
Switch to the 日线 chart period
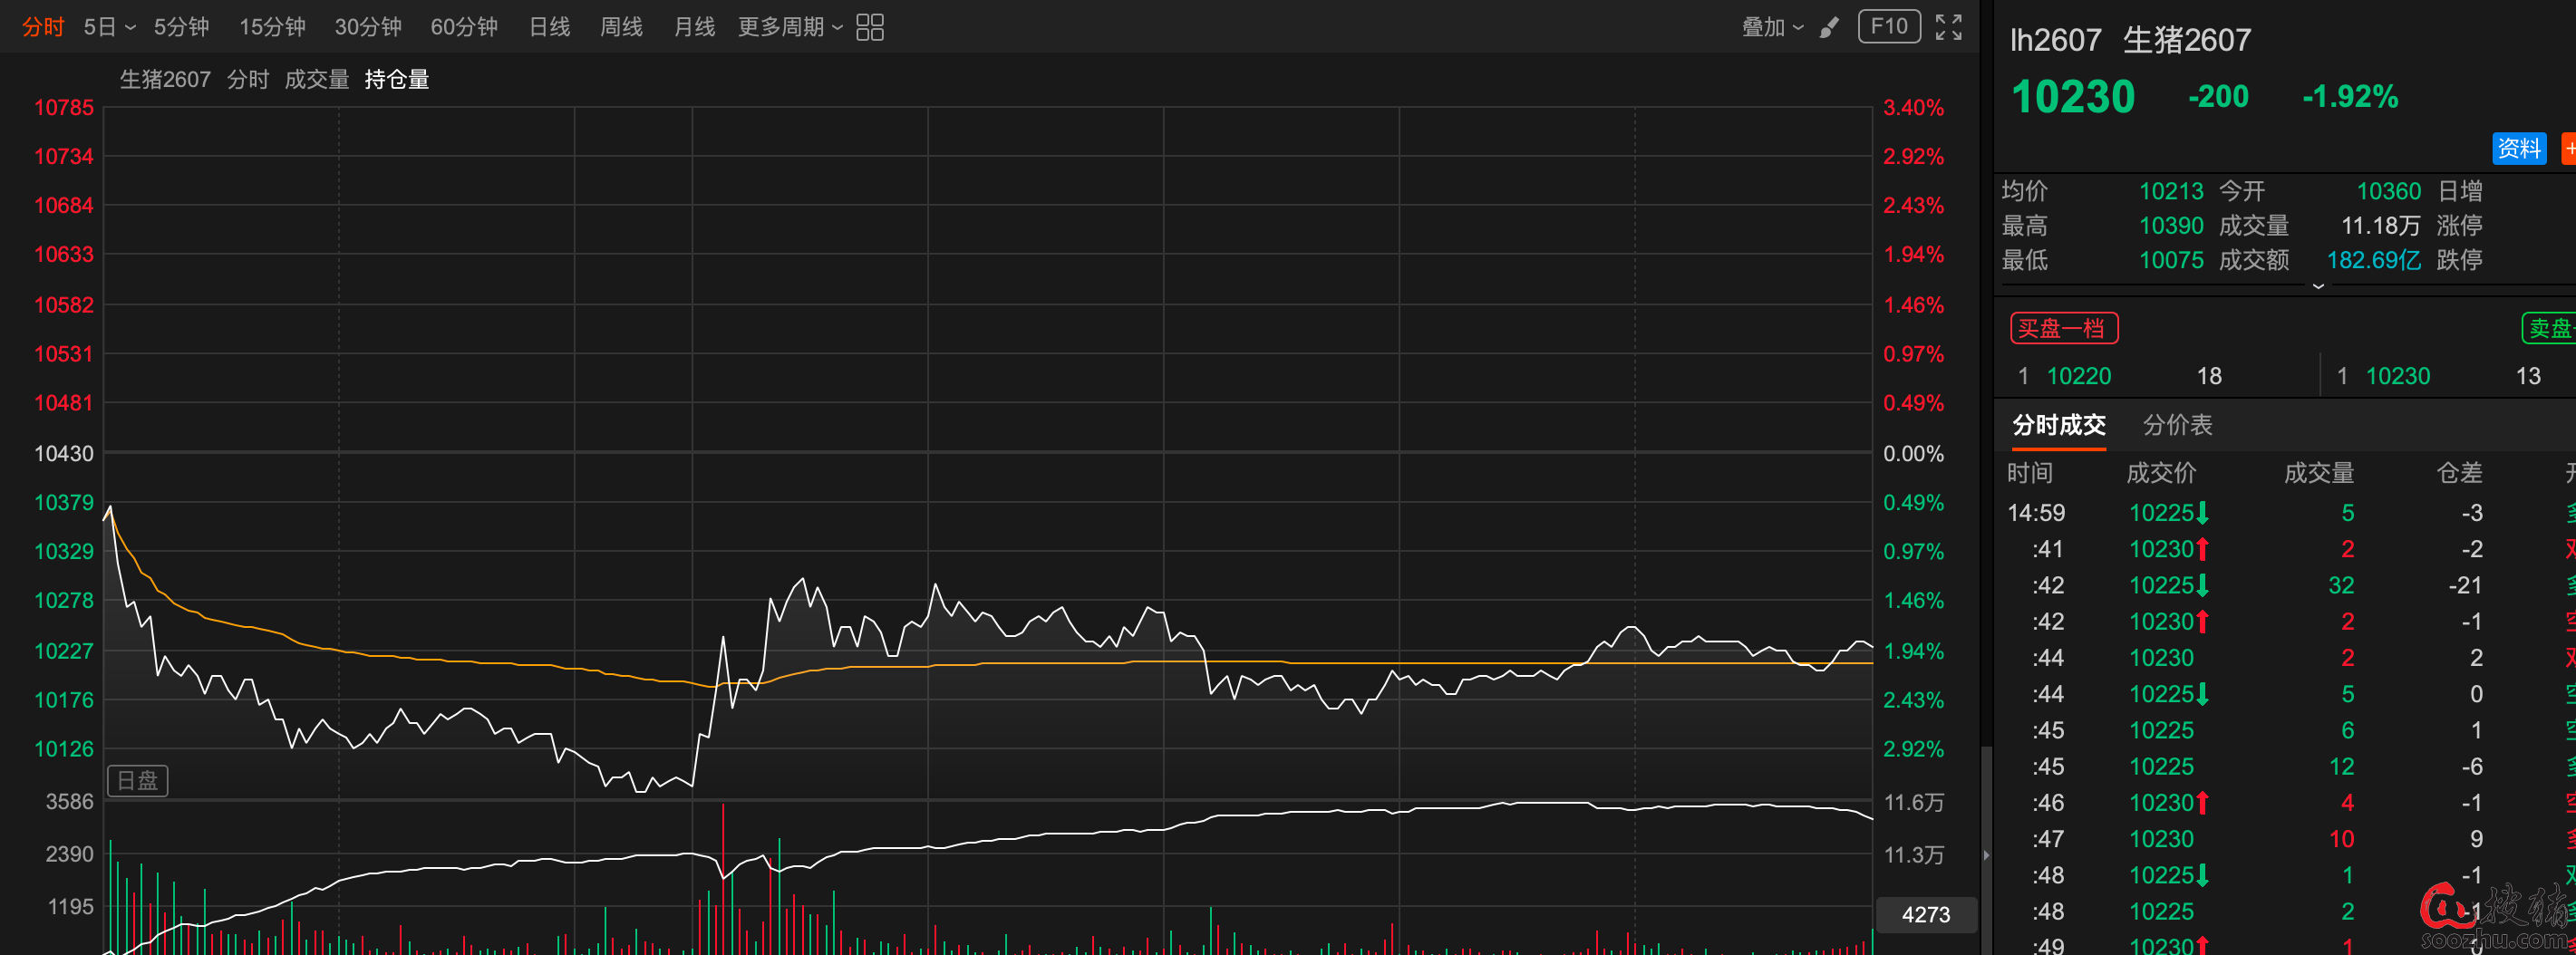tap(549, 27)
